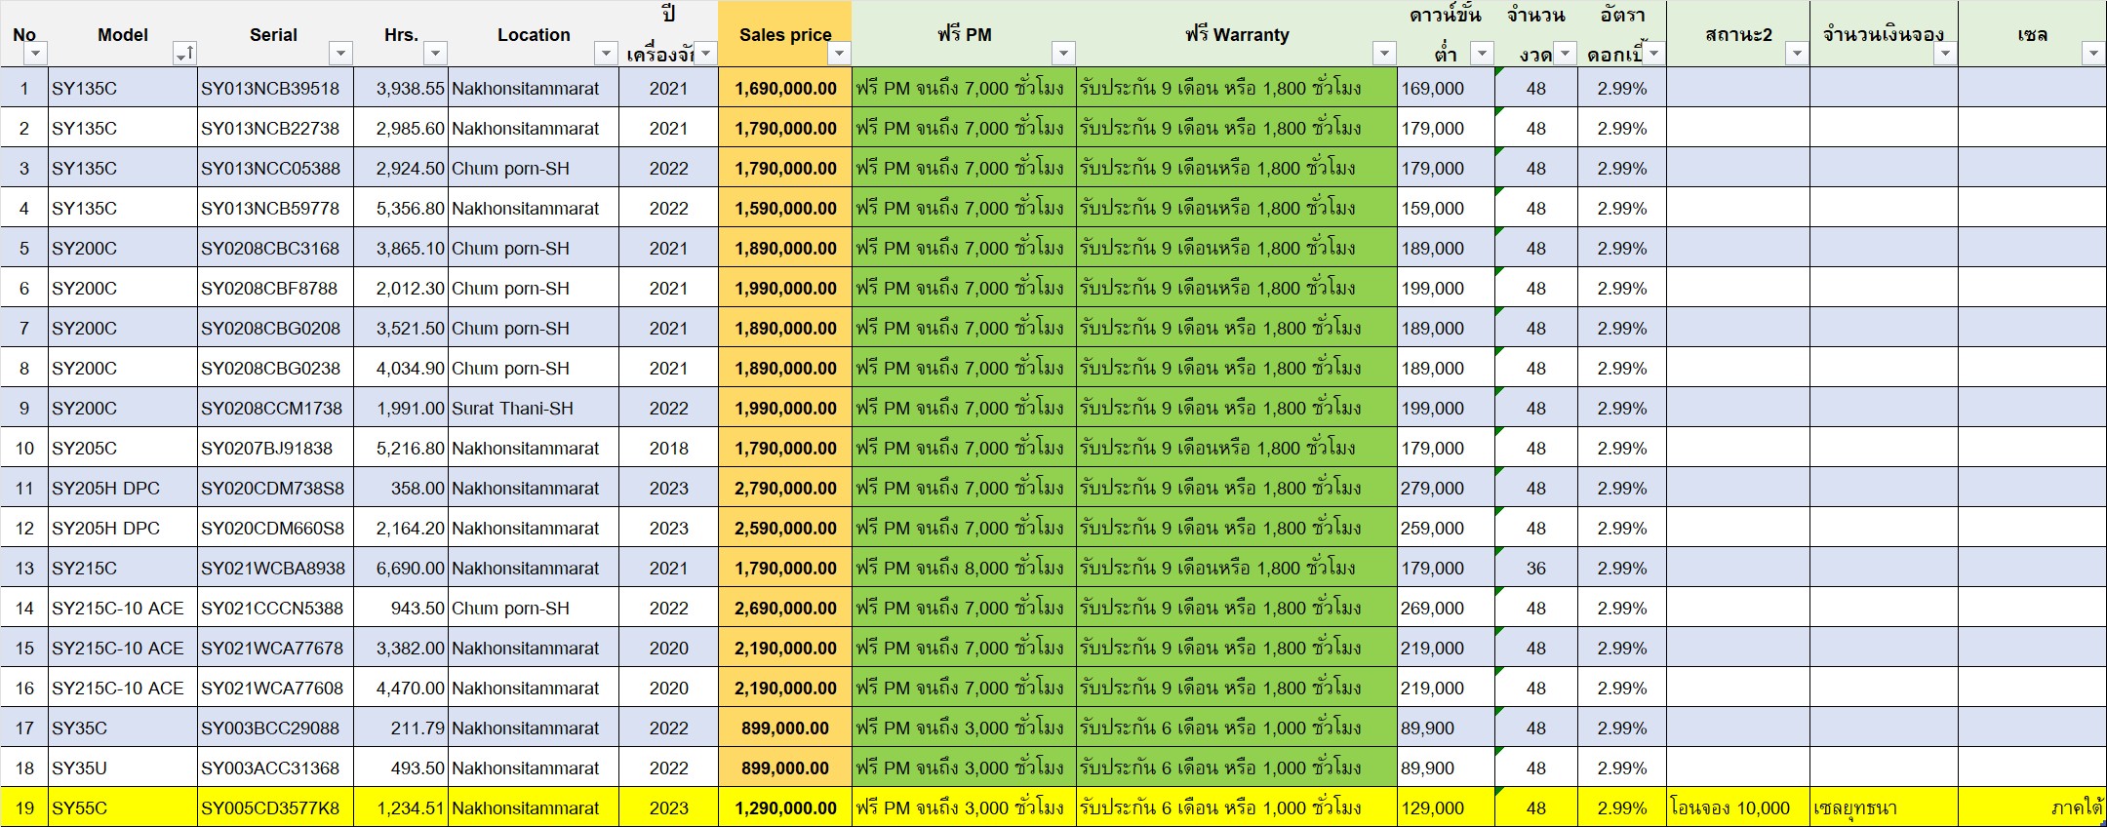2107x827 pixels.
Task: Click the Surat Thani-SH location cell
Action: (x=534, y=408)
